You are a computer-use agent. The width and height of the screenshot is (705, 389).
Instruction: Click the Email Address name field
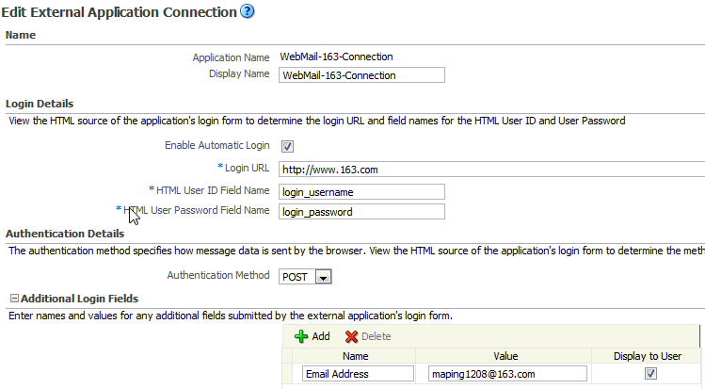[358, 374]
